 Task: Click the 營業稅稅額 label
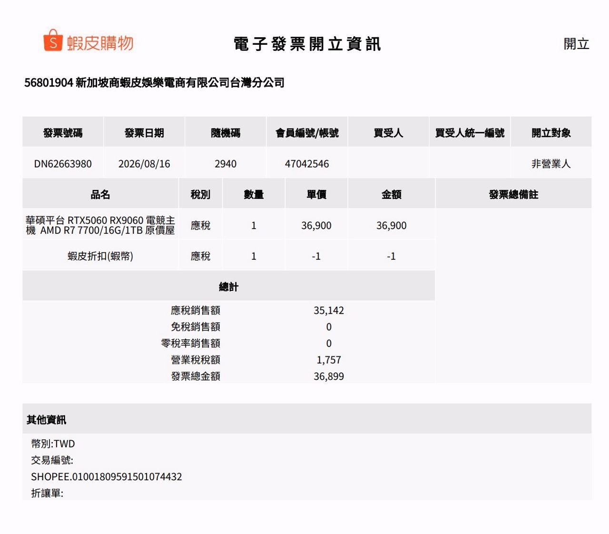[x=196, y=360]
